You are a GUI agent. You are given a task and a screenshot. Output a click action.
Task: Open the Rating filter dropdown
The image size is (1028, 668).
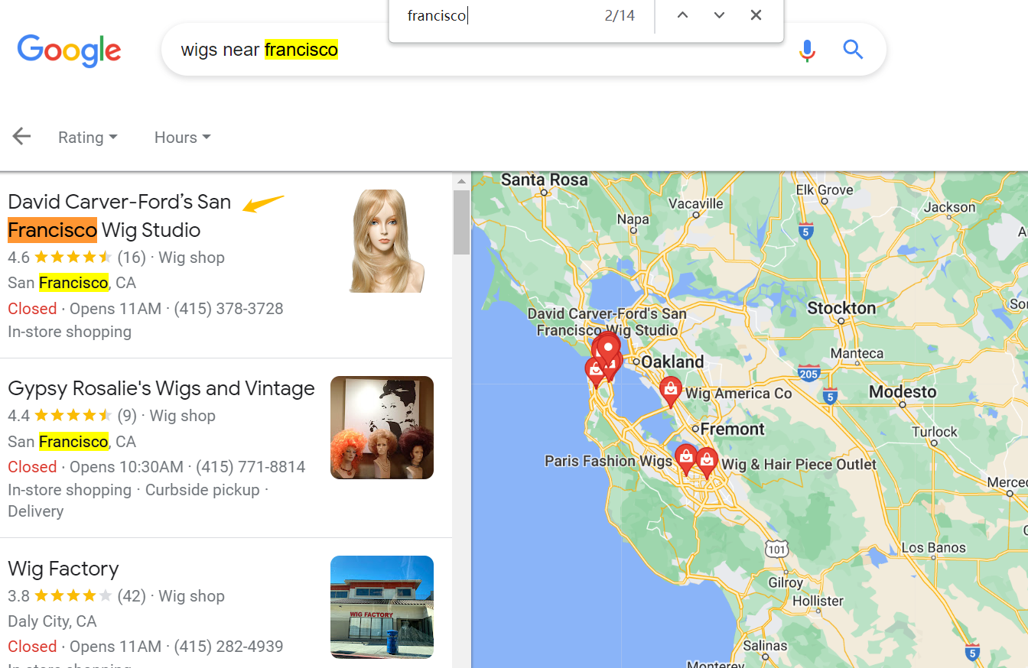[88, 138]
